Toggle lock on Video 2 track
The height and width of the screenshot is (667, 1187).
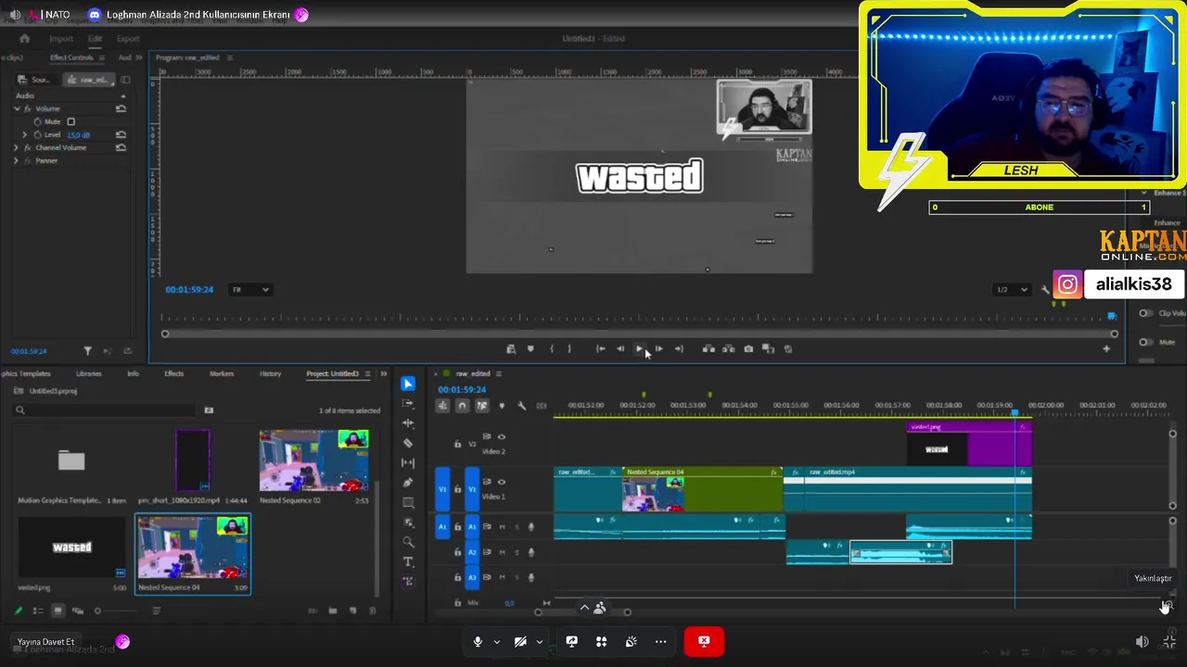click(x=457, y=445)
